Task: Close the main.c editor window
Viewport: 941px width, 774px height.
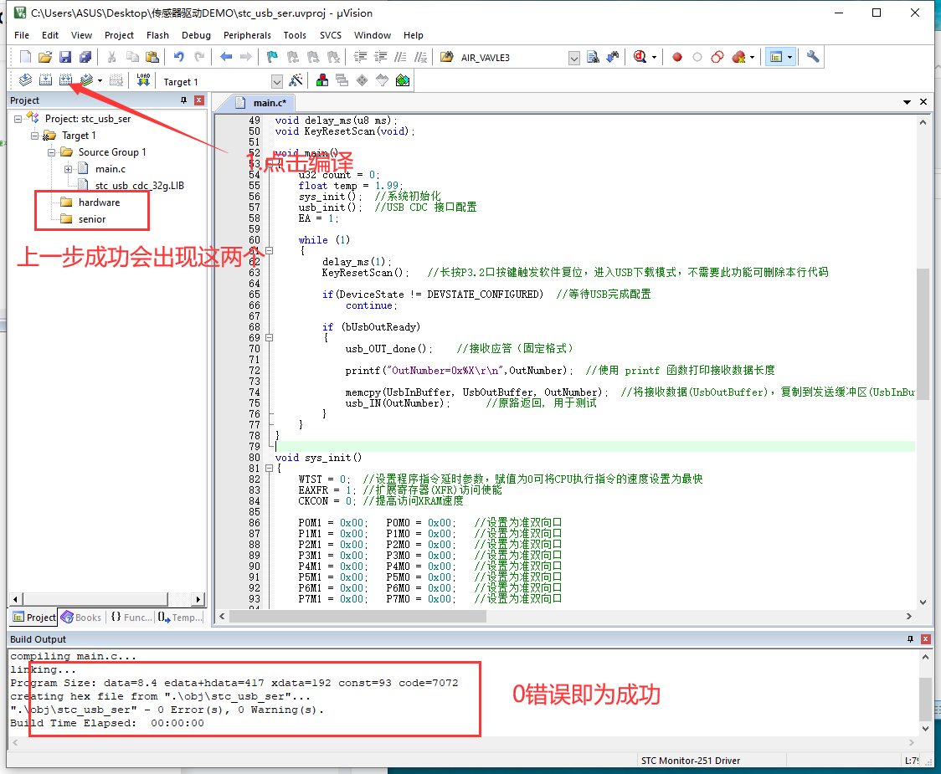Action: 923,102
